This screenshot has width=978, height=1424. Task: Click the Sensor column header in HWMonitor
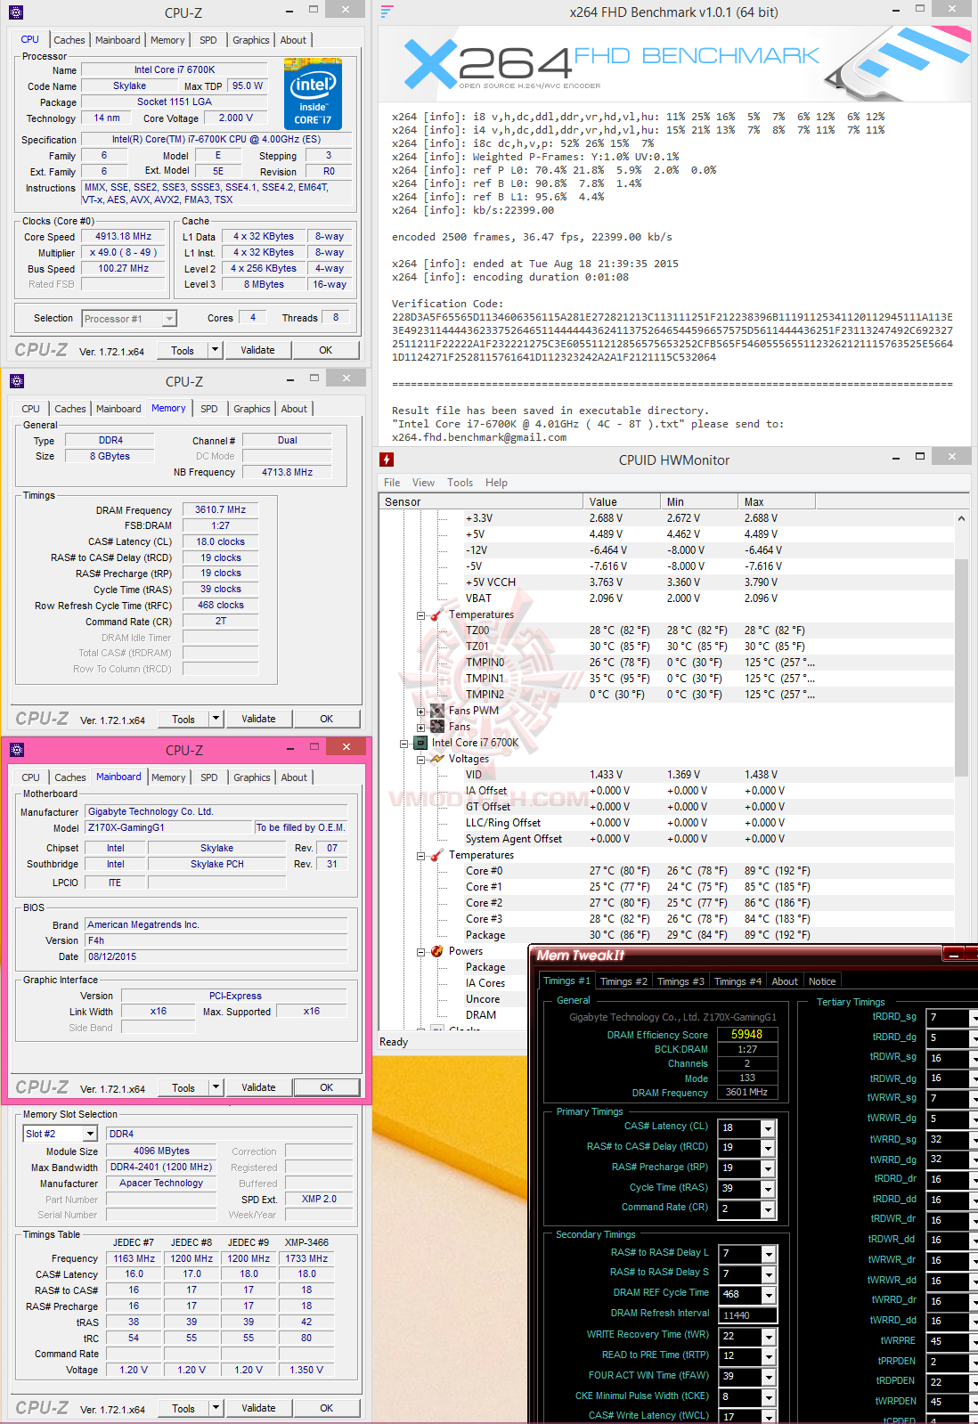[481, 502]
